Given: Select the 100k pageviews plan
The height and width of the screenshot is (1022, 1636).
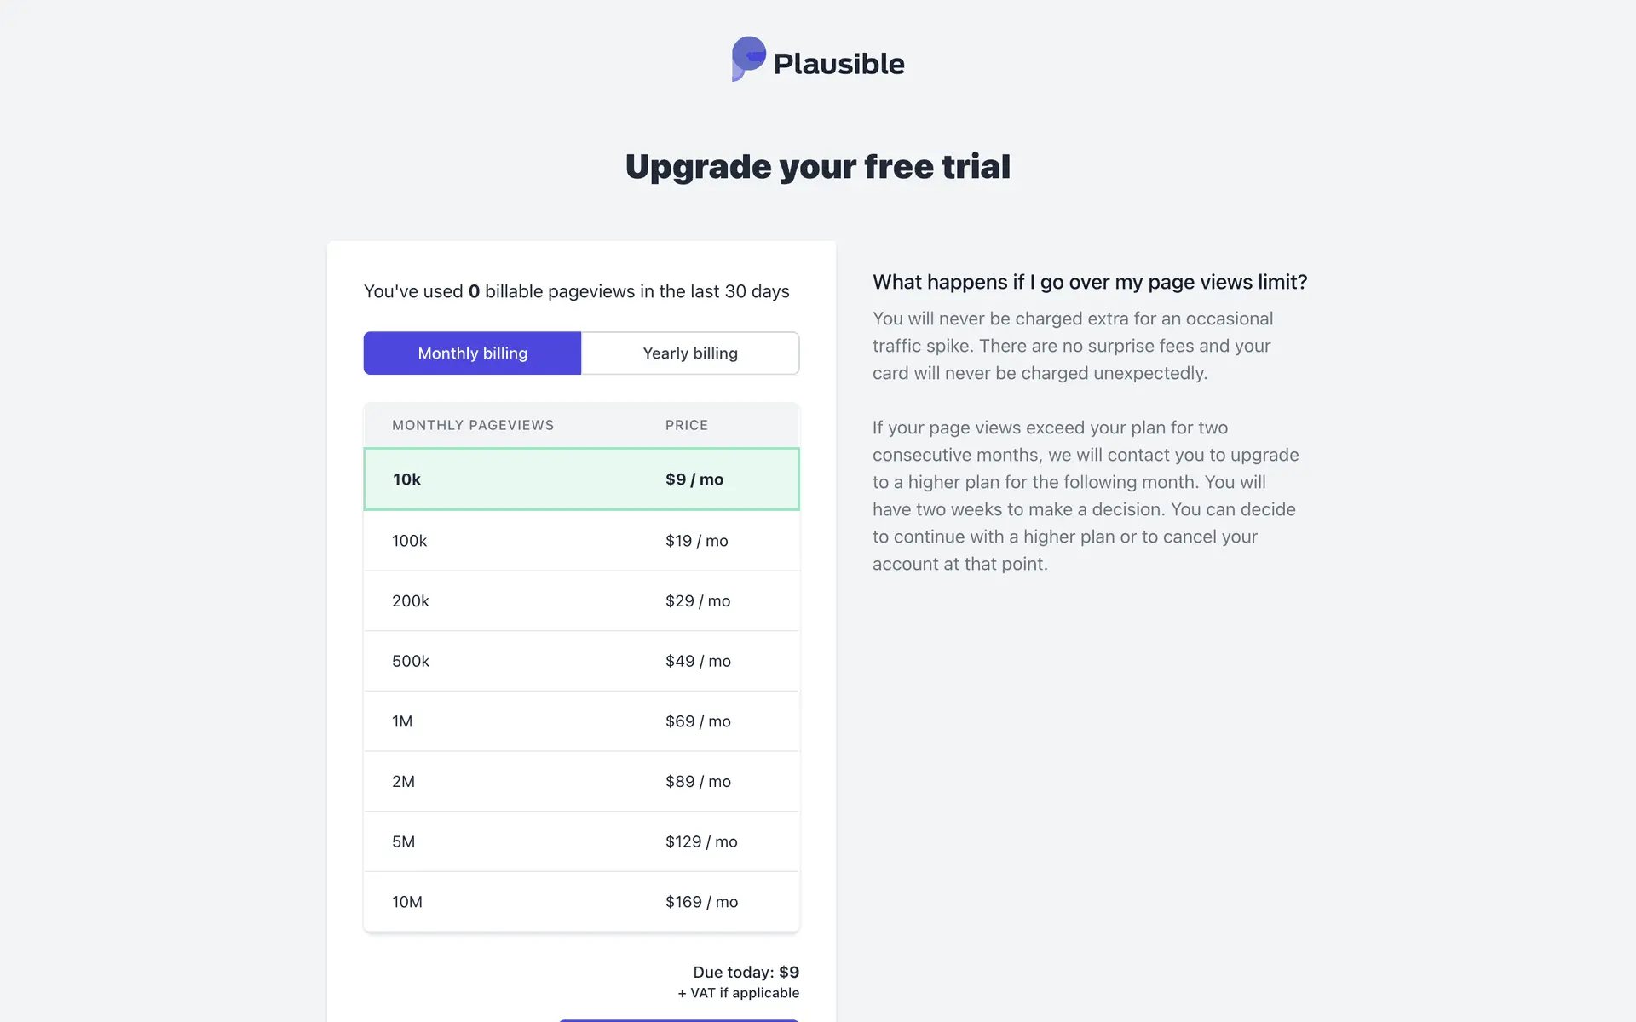Looking at the screenshot, I should click(x=581, y=541).
